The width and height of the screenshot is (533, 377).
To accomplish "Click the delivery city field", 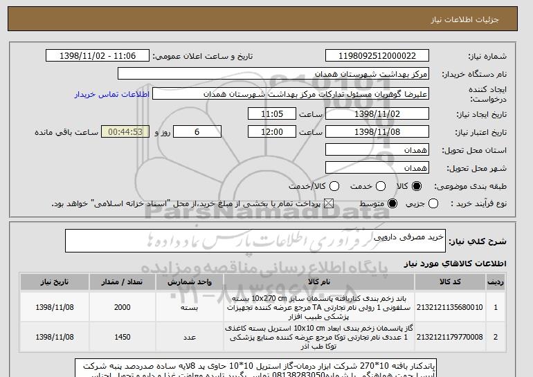I will point(377,168).
